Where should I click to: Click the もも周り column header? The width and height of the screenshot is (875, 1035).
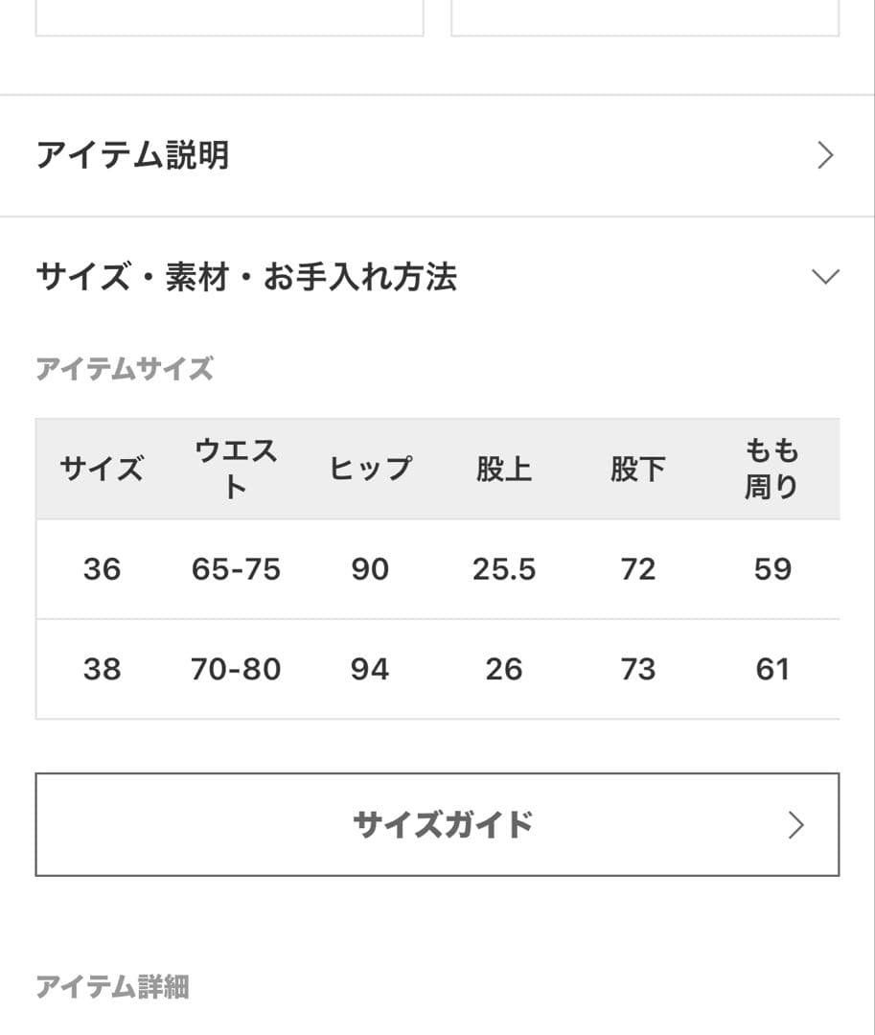[771, 469]
